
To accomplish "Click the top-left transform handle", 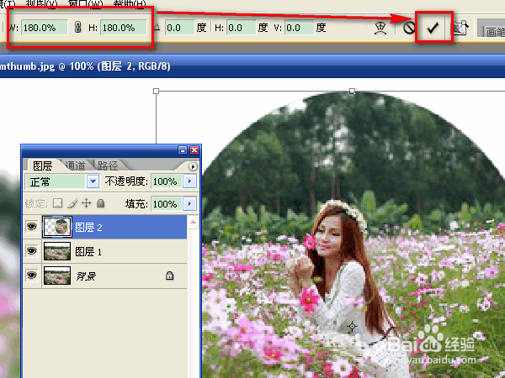I will point(157,92).
